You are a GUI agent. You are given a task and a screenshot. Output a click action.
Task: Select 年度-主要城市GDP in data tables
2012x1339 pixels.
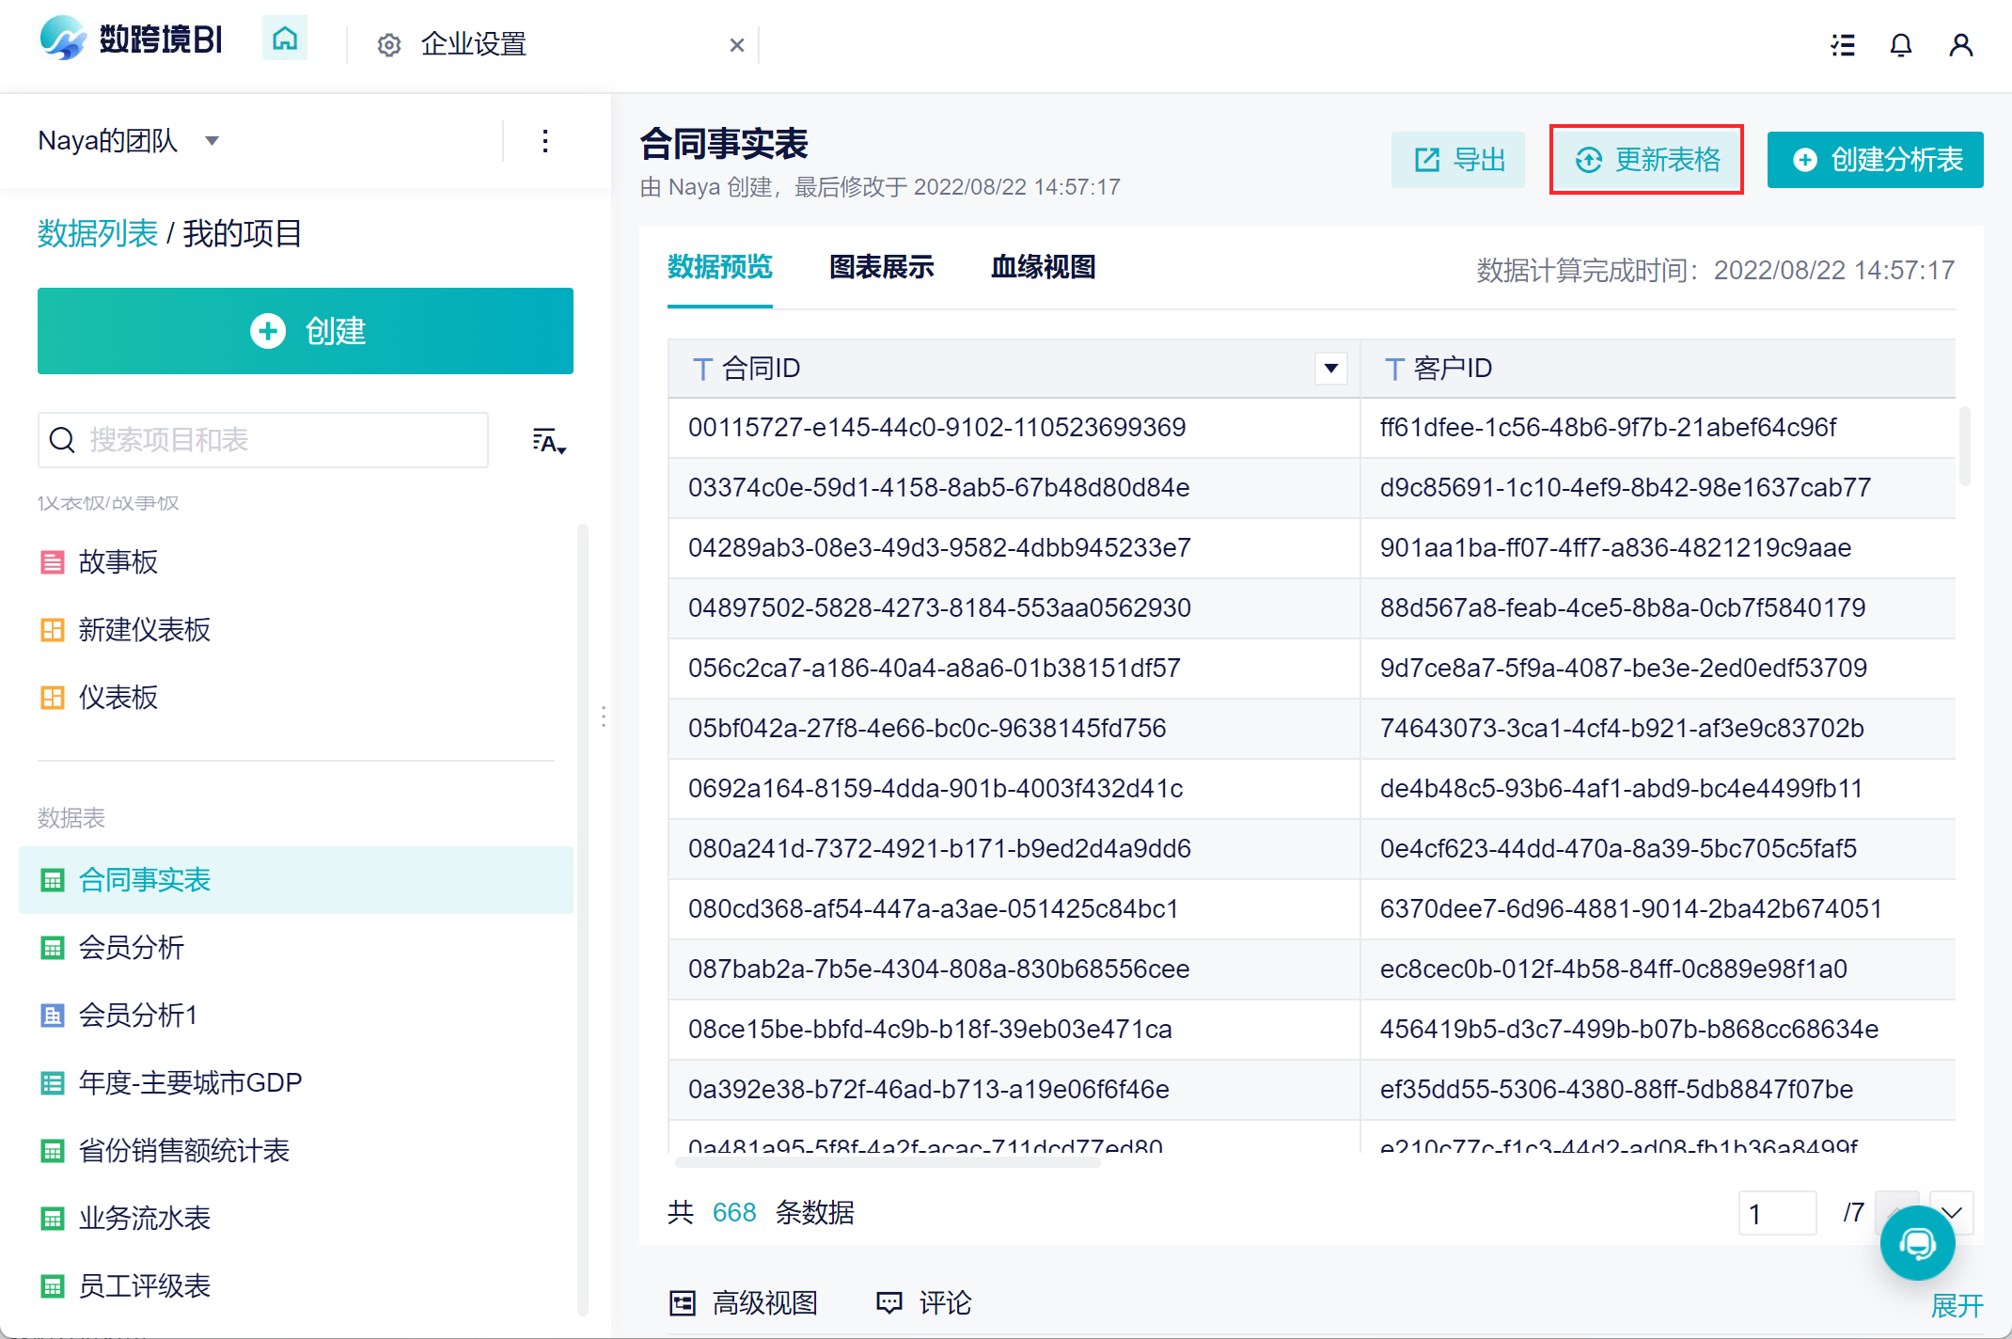point(190,1083)
